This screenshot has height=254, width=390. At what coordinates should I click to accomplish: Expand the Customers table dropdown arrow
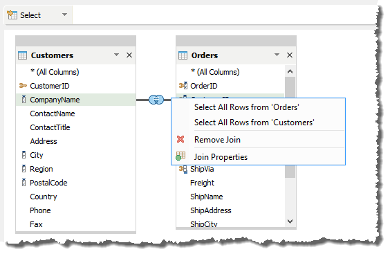coord(116,55)
